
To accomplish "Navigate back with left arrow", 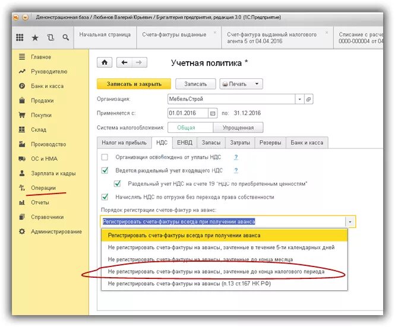I will click(x=124, y=62).
